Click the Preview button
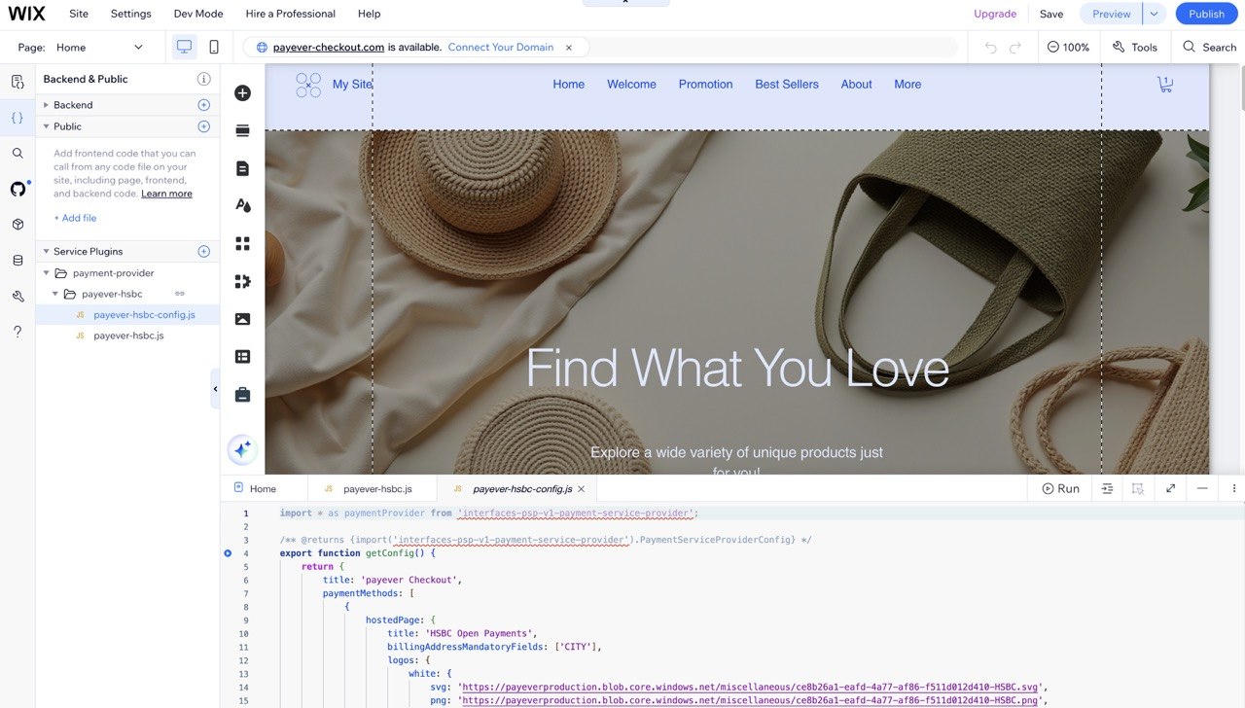 coord(1112,14)
